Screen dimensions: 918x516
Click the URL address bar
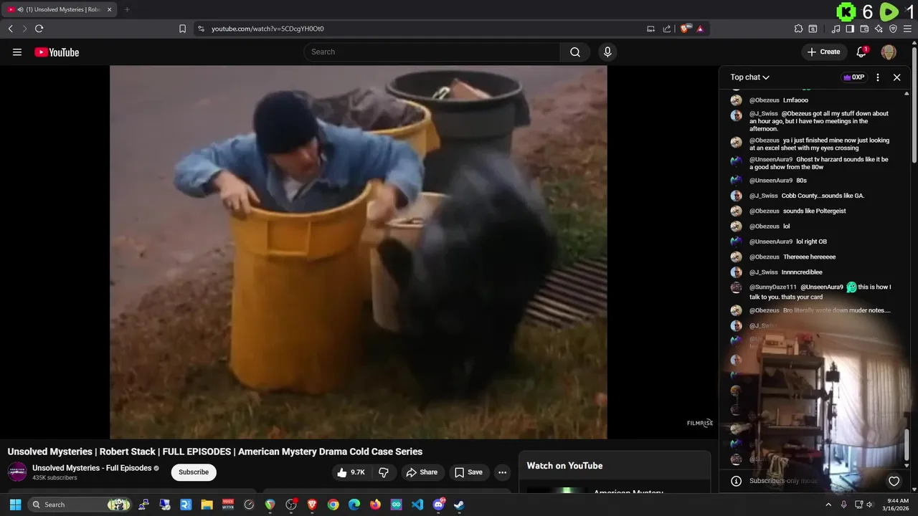pos(423,29)
